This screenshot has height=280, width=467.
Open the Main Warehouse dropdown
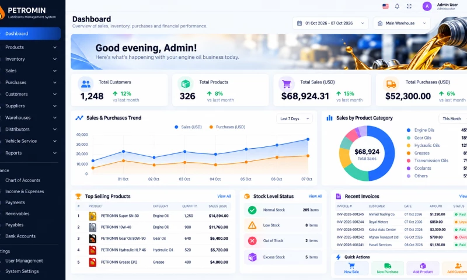click(402, 23)
